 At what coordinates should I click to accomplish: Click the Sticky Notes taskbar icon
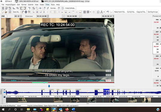click(x=48, y=109)
